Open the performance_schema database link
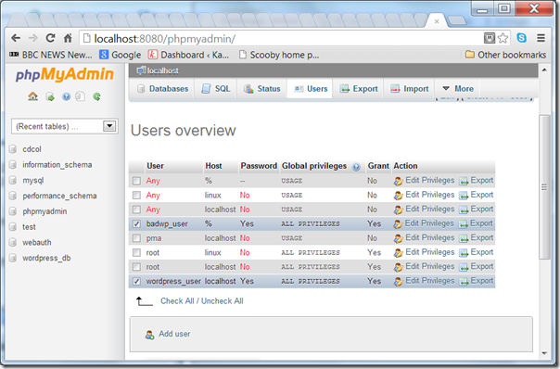The width and height of the screenshot is (560, 369). (x=59, y=196)
